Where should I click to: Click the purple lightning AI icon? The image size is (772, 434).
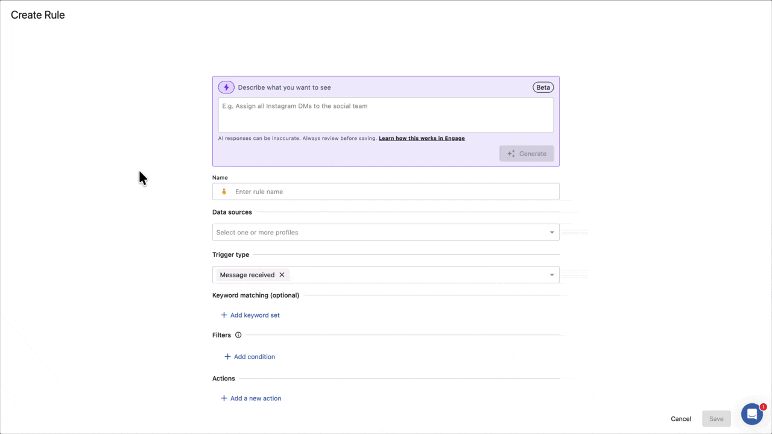tap(226, 87)
